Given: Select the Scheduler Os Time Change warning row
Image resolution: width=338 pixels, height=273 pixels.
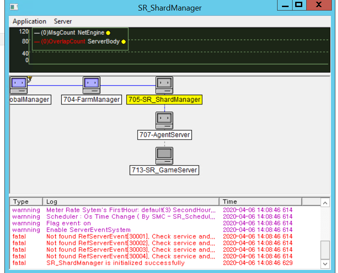Looking at the screenshot, I should pos(152,217).
